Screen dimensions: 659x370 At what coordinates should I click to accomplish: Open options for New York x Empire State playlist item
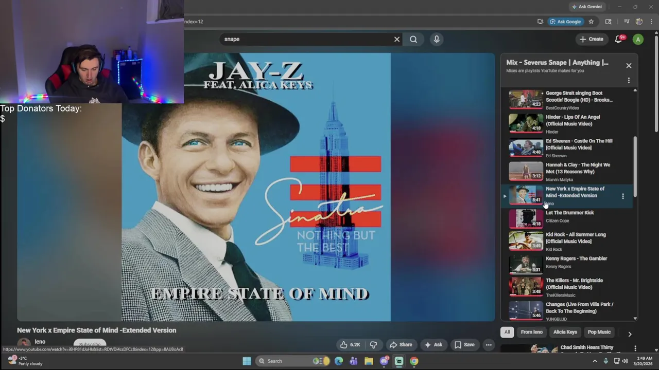623,196
